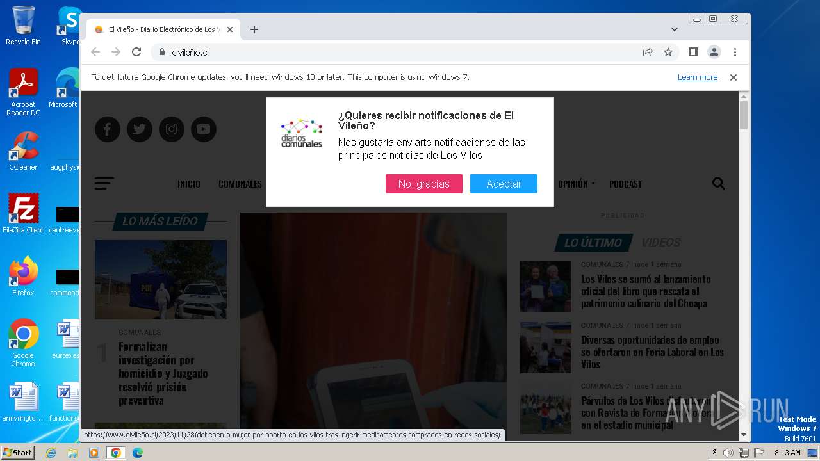This screenshot has height=461, width=820.
Task: Toggle Chrome side panel
Action: pyautogui.click(x=694, y=52)
